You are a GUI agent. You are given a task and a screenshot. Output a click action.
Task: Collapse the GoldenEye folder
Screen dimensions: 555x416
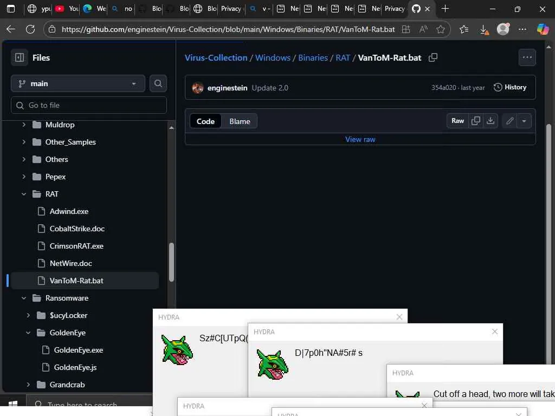[x=28, y=333]
